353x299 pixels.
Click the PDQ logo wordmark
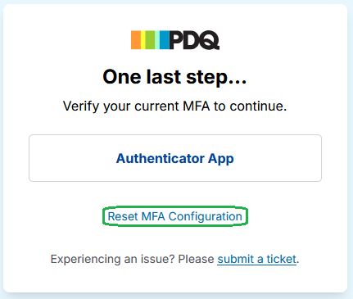(194, 40)
